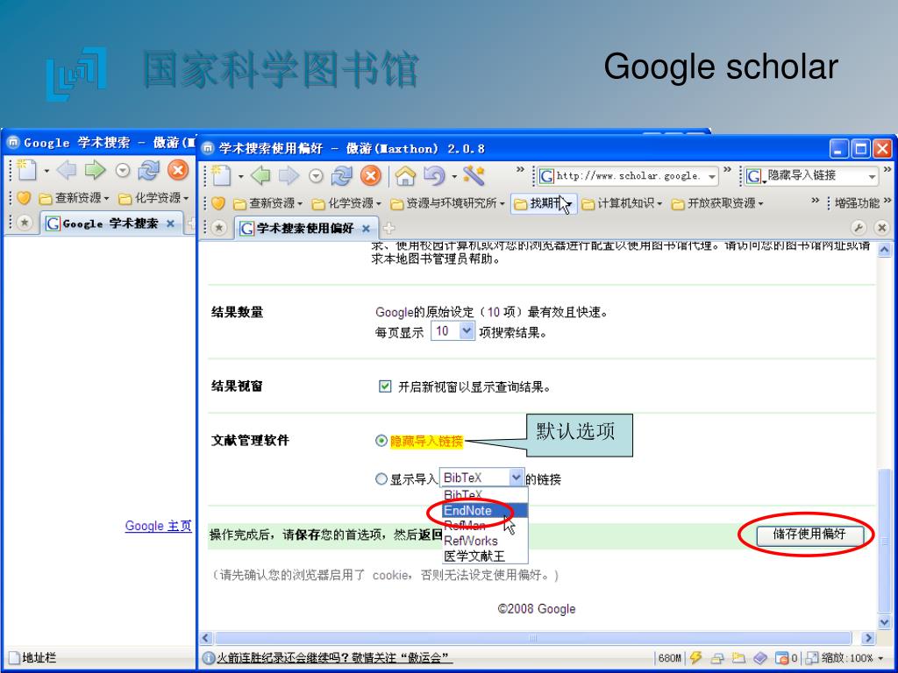
Task: Open the 资源与环境研究所 favorites folder
Action: pyautogui.click(x=447, y=203)
